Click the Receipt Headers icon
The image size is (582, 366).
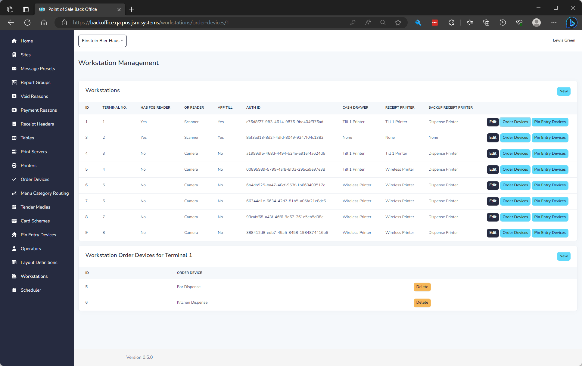tap(14, 124)
